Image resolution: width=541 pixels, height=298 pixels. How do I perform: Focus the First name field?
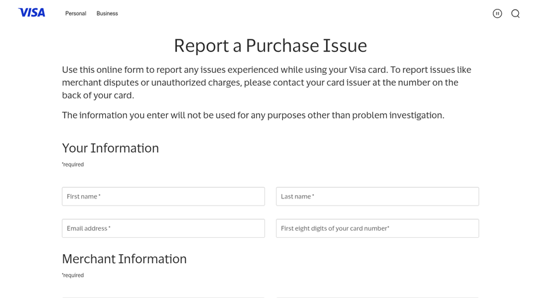click(164, 197)
